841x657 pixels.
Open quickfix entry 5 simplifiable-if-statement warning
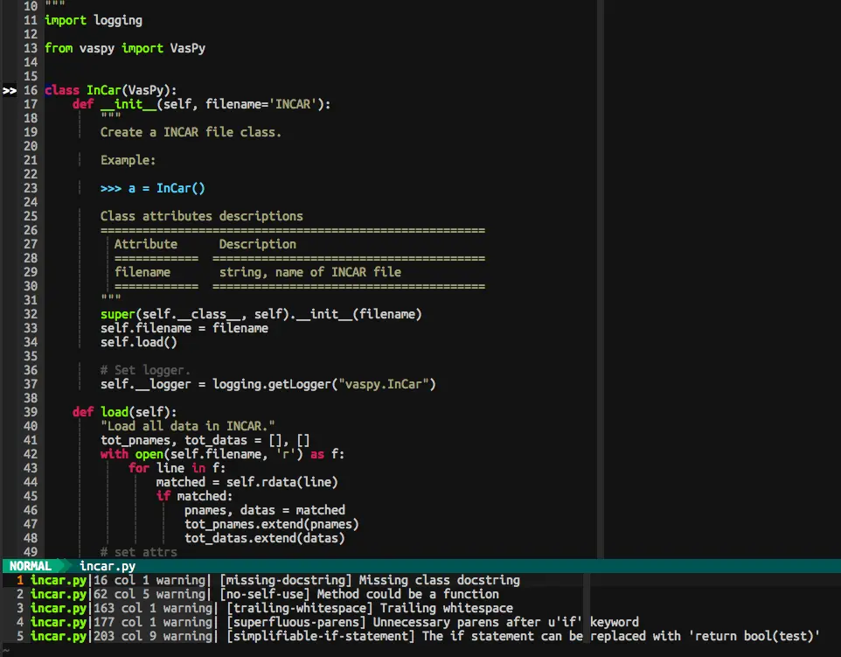(420, 636)
